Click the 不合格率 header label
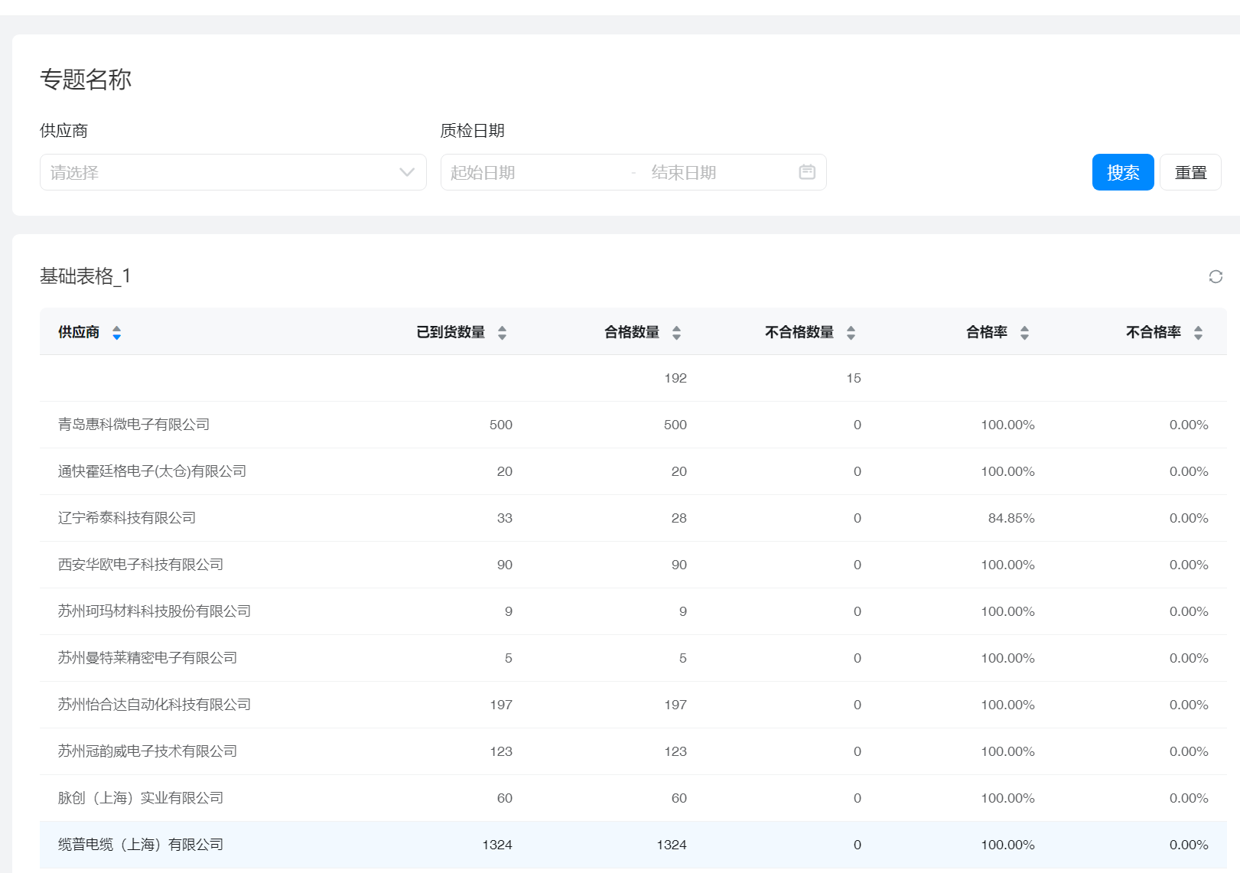Image resolution: width=1240 pixels, height=873 pixels. click(x=1154, y=332)
